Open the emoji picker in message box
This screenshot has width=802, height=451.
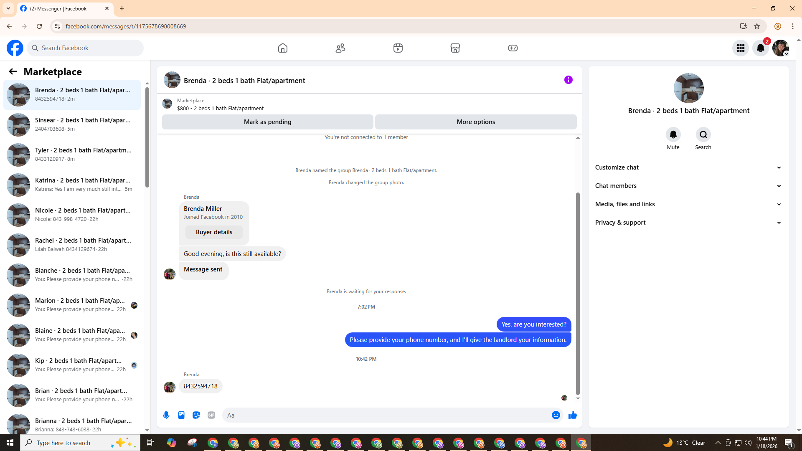[x=556, y=415]
